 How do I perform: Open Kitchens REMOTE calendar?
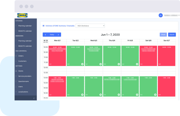pos(25,31)
